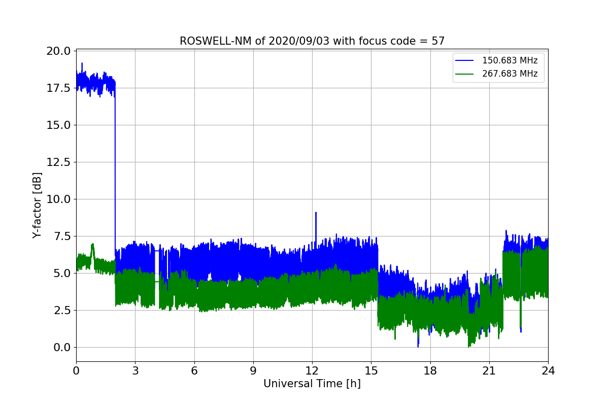Image resolution: width=609 pixels, height=406 pixels.
Task: Click the 9 x-axis tick label
Action: pyautogui.click(x=253, y=370)
